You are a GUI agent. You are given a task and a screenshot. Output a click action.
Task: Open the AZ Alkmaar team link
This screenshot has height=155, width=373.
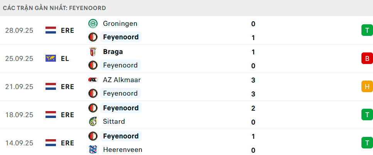[122, 80]
